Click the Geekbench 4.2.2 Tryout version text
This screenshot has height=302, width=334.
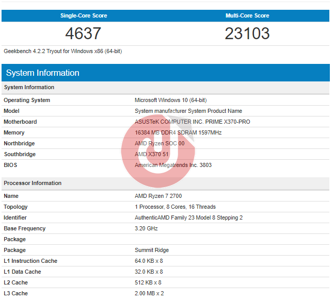click(x=62, y=52)
